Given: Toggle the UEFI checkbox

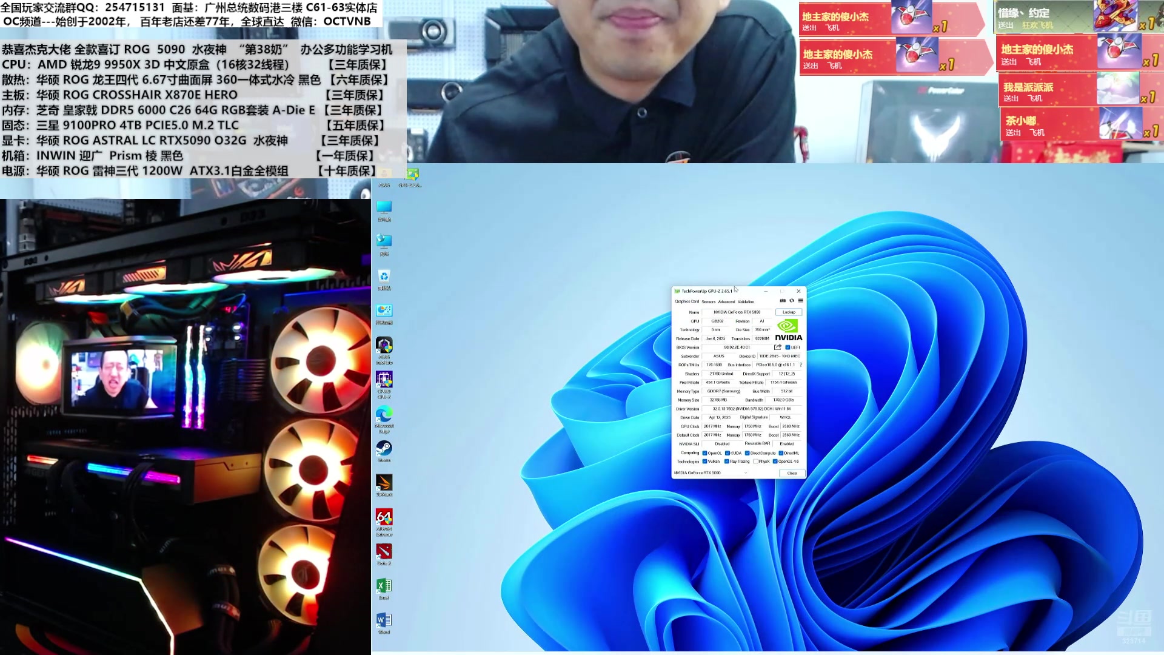Looking at the screenshot, I should tap(788, 348).
